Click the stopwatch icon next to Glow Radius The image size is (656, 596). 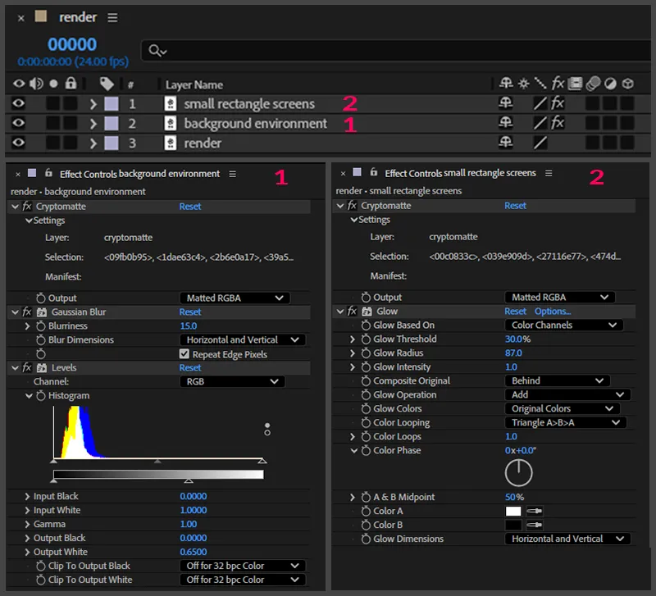point(365,353)
